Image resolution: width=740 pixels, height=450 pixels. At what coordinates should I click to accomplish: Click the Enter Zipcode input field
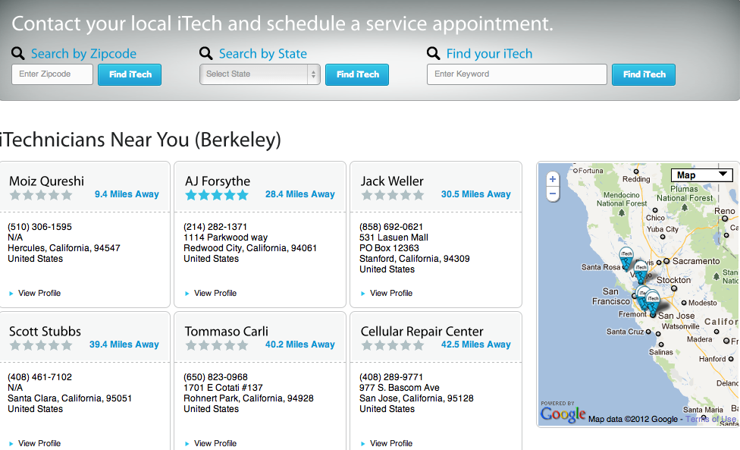(x=52, y=74)
